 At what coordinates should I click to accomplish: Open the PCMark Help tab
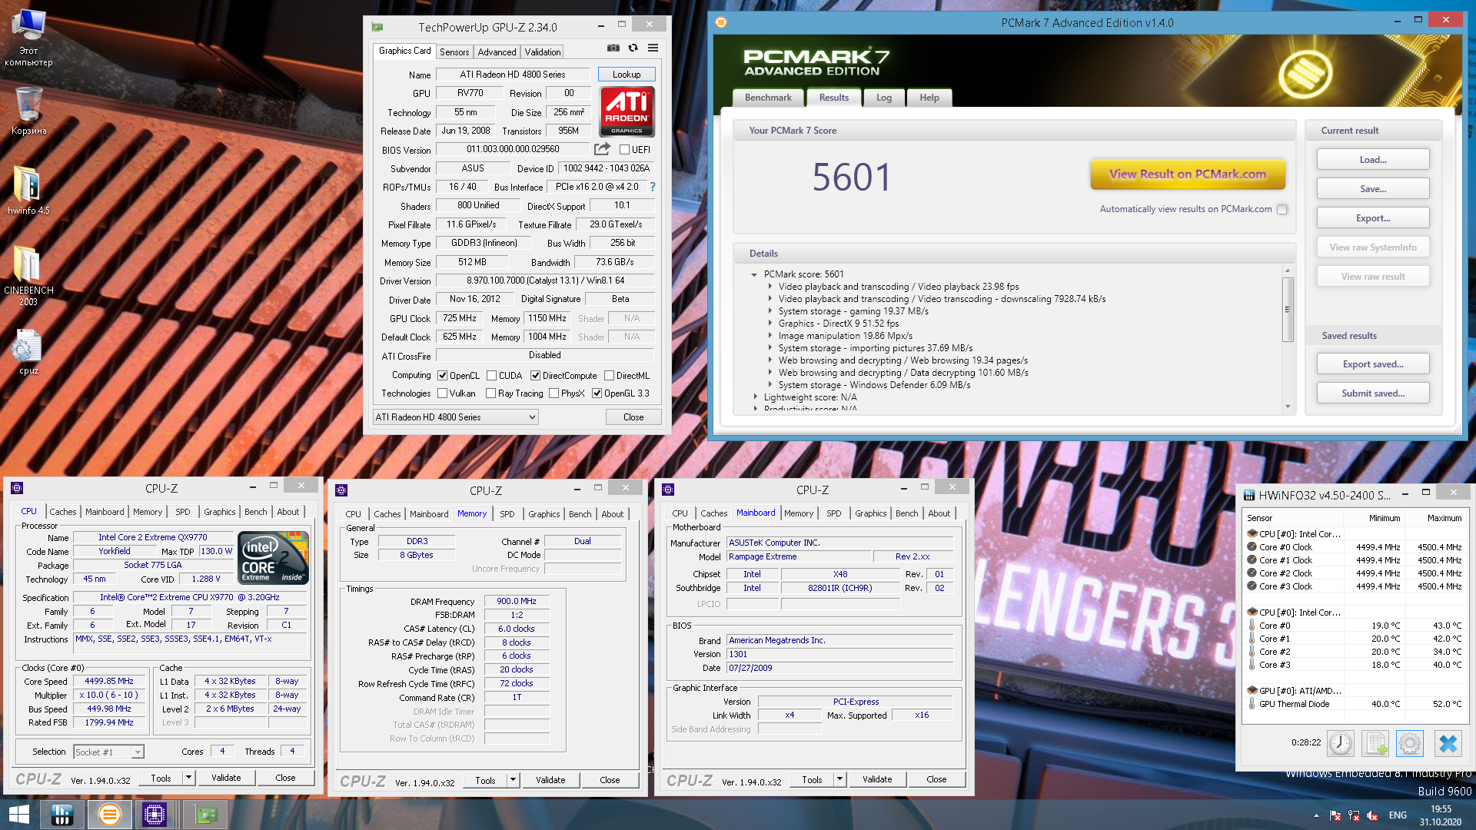pos(929,98)
